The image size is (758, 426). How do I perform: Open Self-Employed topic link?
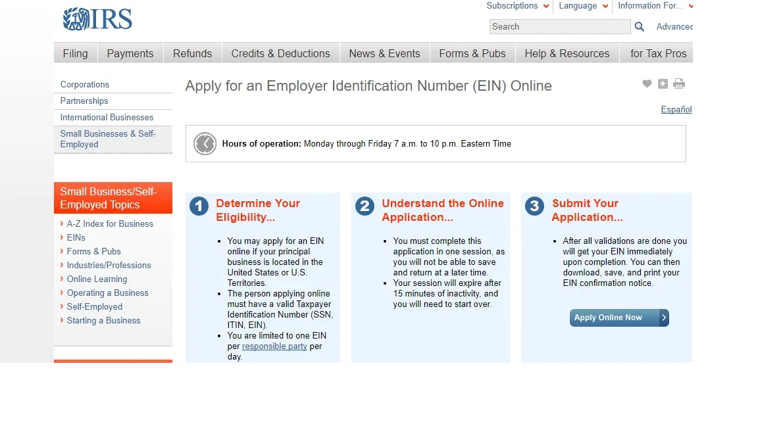(x=94, y=307)
